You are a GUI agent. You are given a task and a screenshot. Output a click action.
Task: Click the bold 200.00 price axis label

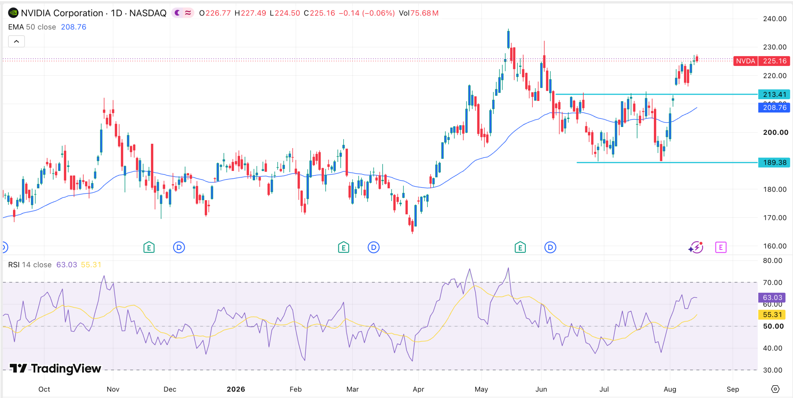point(775,133)
